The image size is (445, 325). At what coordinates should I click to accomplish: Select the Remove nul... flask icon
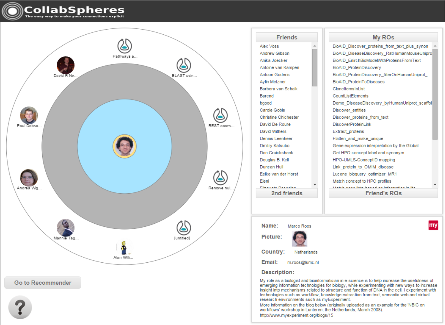click(x=220, y=178)
